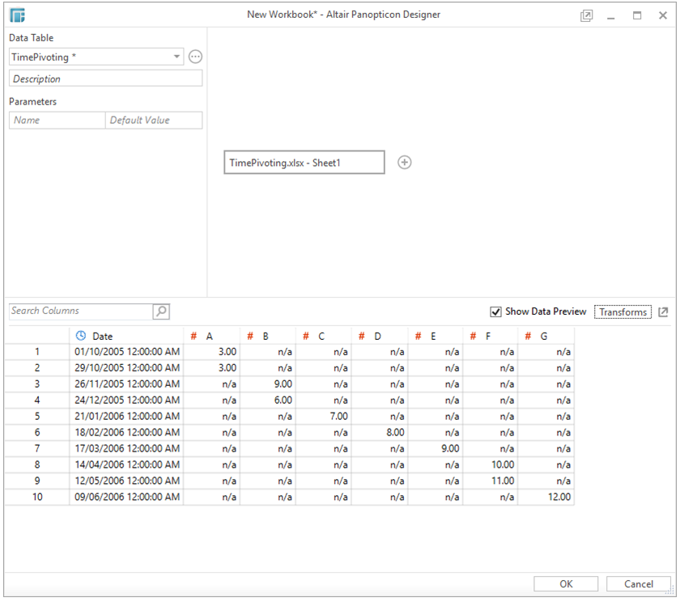
Task: Click the 12/05/2006 12:00:00 AM date cell
Action: 126,481
